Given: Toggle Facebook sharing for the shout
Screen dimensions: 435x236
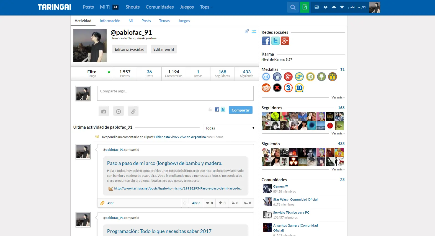Looking at the screenshot, I should pyautogui.click(x=217, y=110).
